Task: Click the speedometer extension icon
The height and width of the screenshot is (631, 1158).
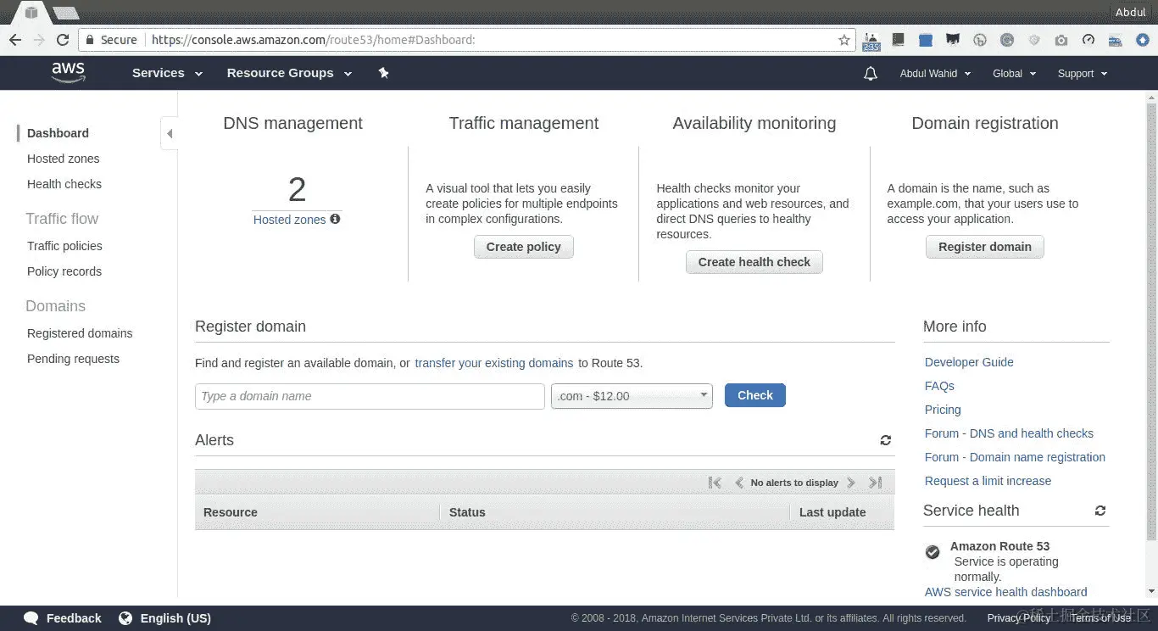Action: click(1088, 40)
